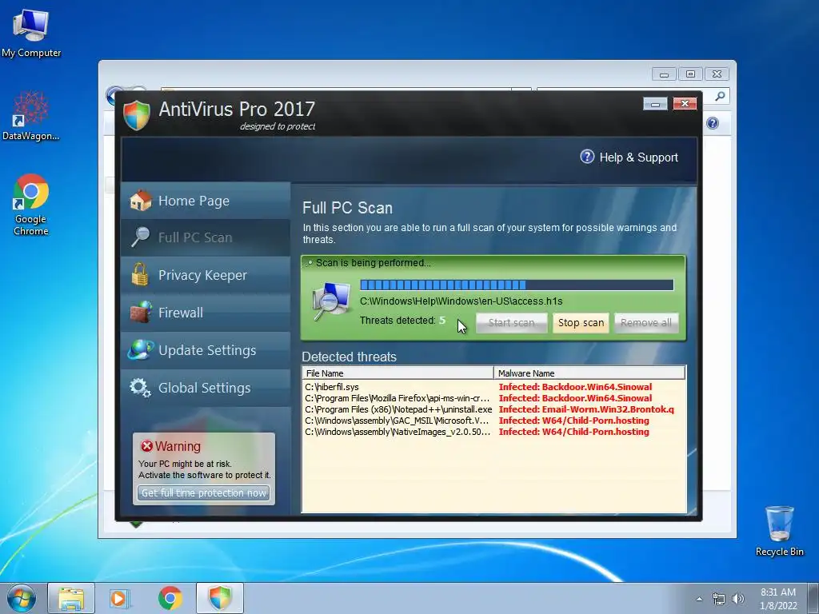The height and width of the screenshot is (614, 819).
Task: Click scanned path C:\Windows\Help\Windows\en-US\access.h1s
Action: click(461, 301)
